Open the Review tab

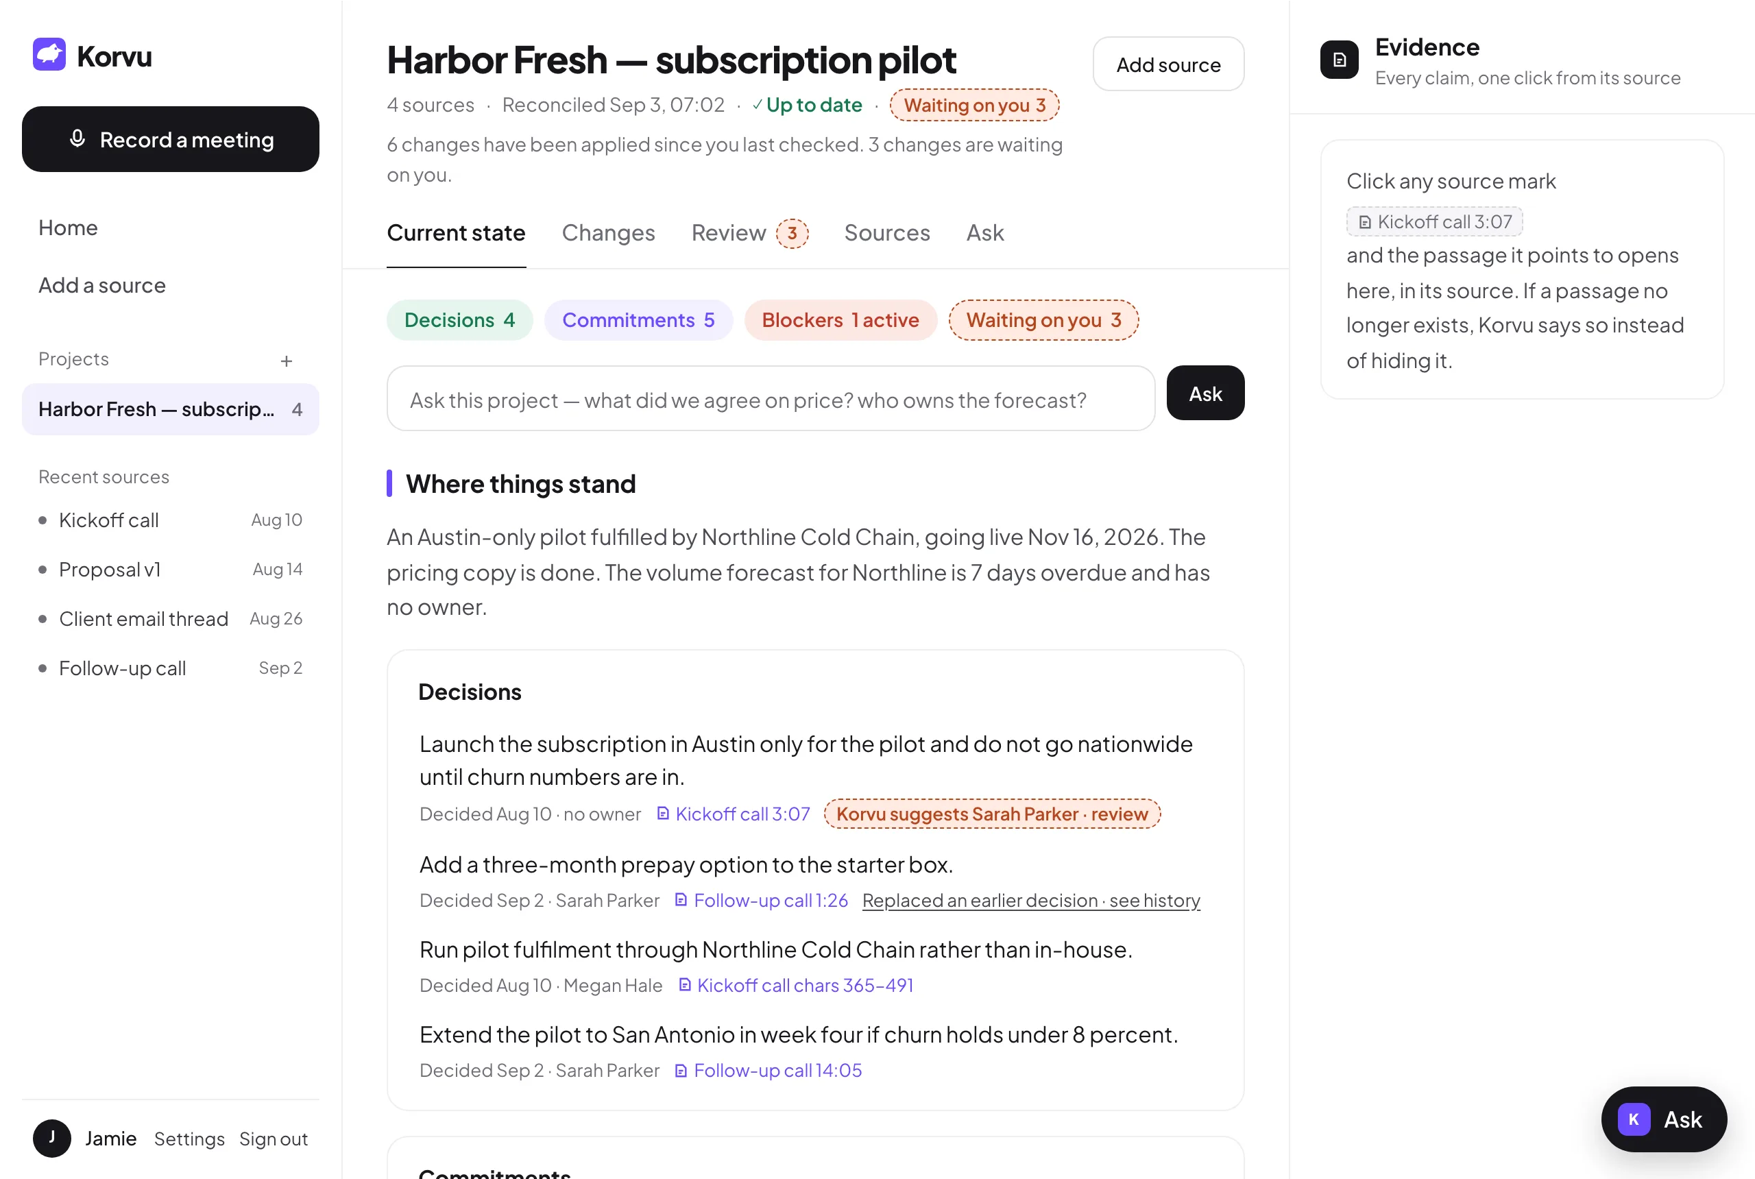pyautogui.click(x=749, y=233)
